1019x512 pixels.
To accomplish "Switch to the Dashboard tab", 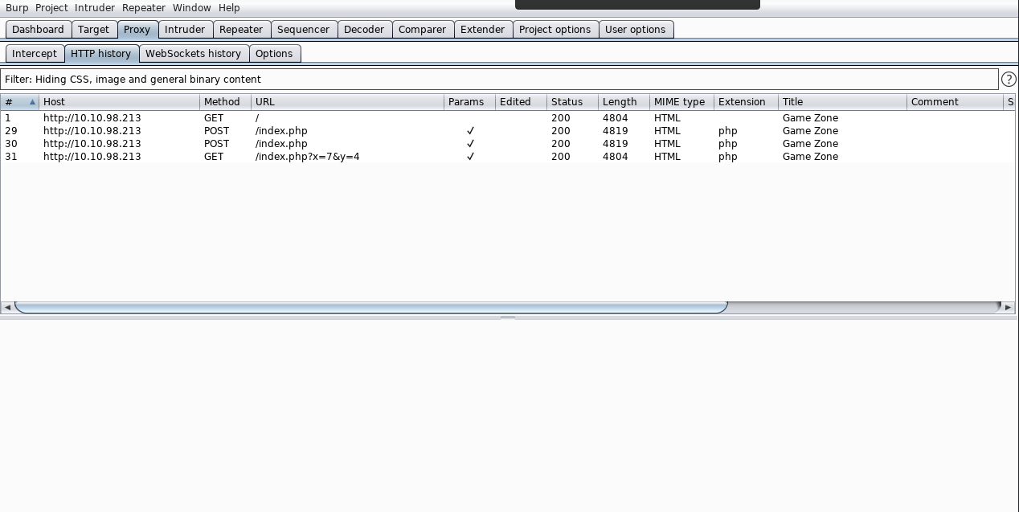I will pyautogui.click(x=38, y=30).
